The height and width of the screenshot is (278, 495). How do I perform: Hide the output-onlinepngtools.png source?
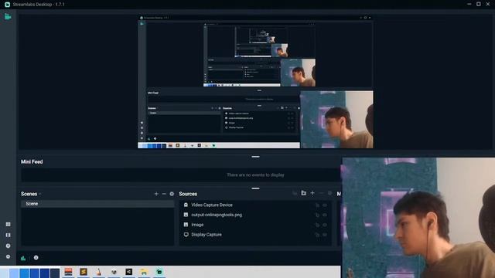click(x=325, y=215)
